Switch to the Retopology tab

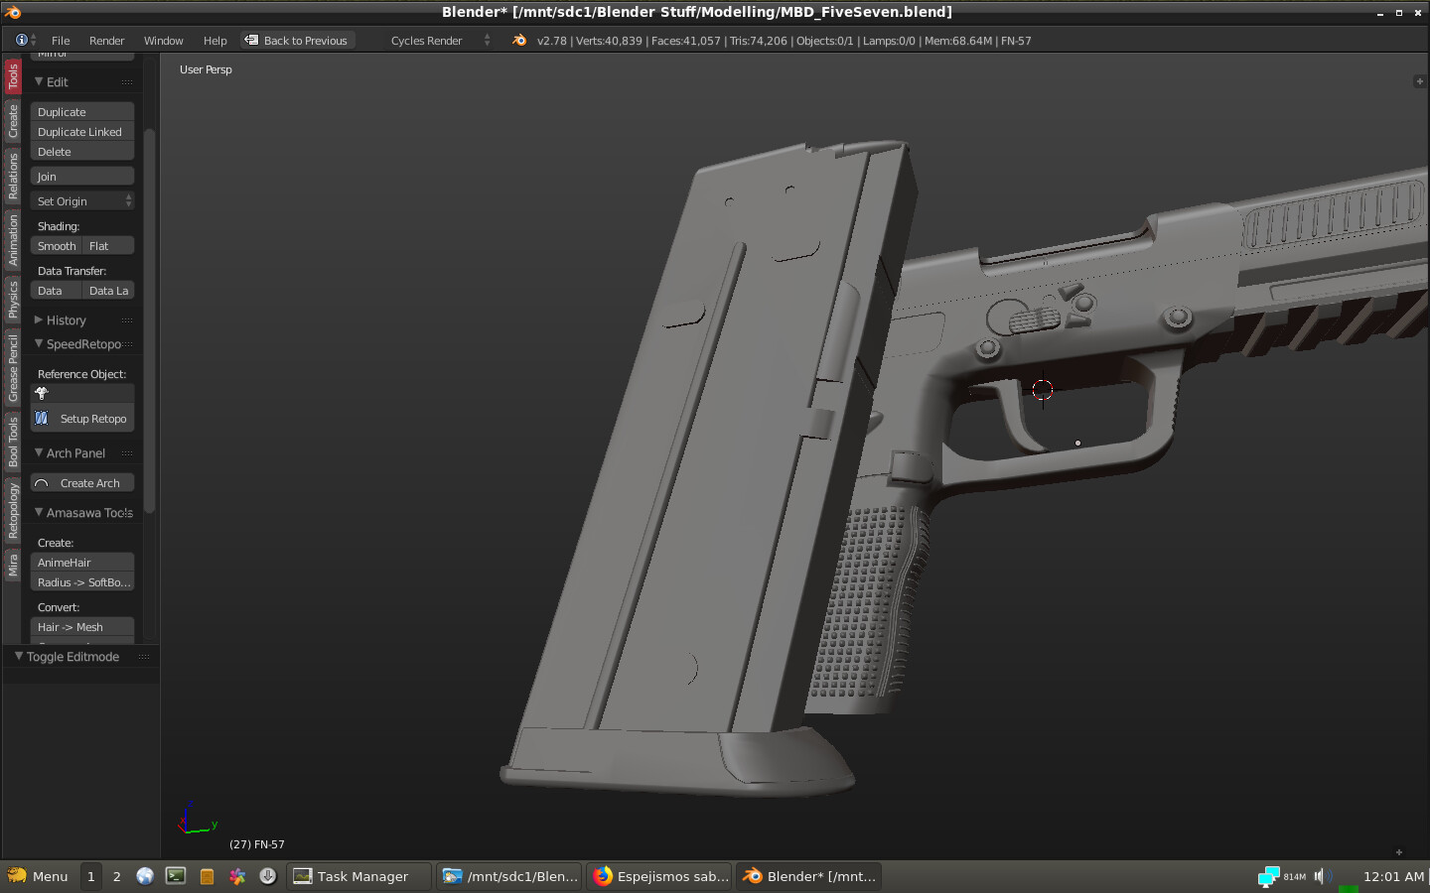[x=13, y=511]
